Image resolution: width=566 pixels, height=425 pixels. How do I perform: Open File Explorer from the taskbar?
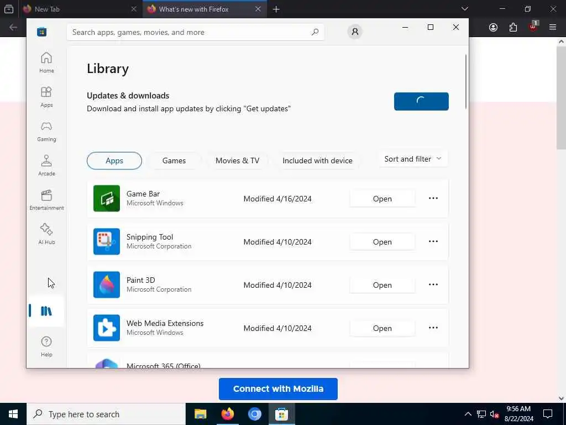[200, 414]
